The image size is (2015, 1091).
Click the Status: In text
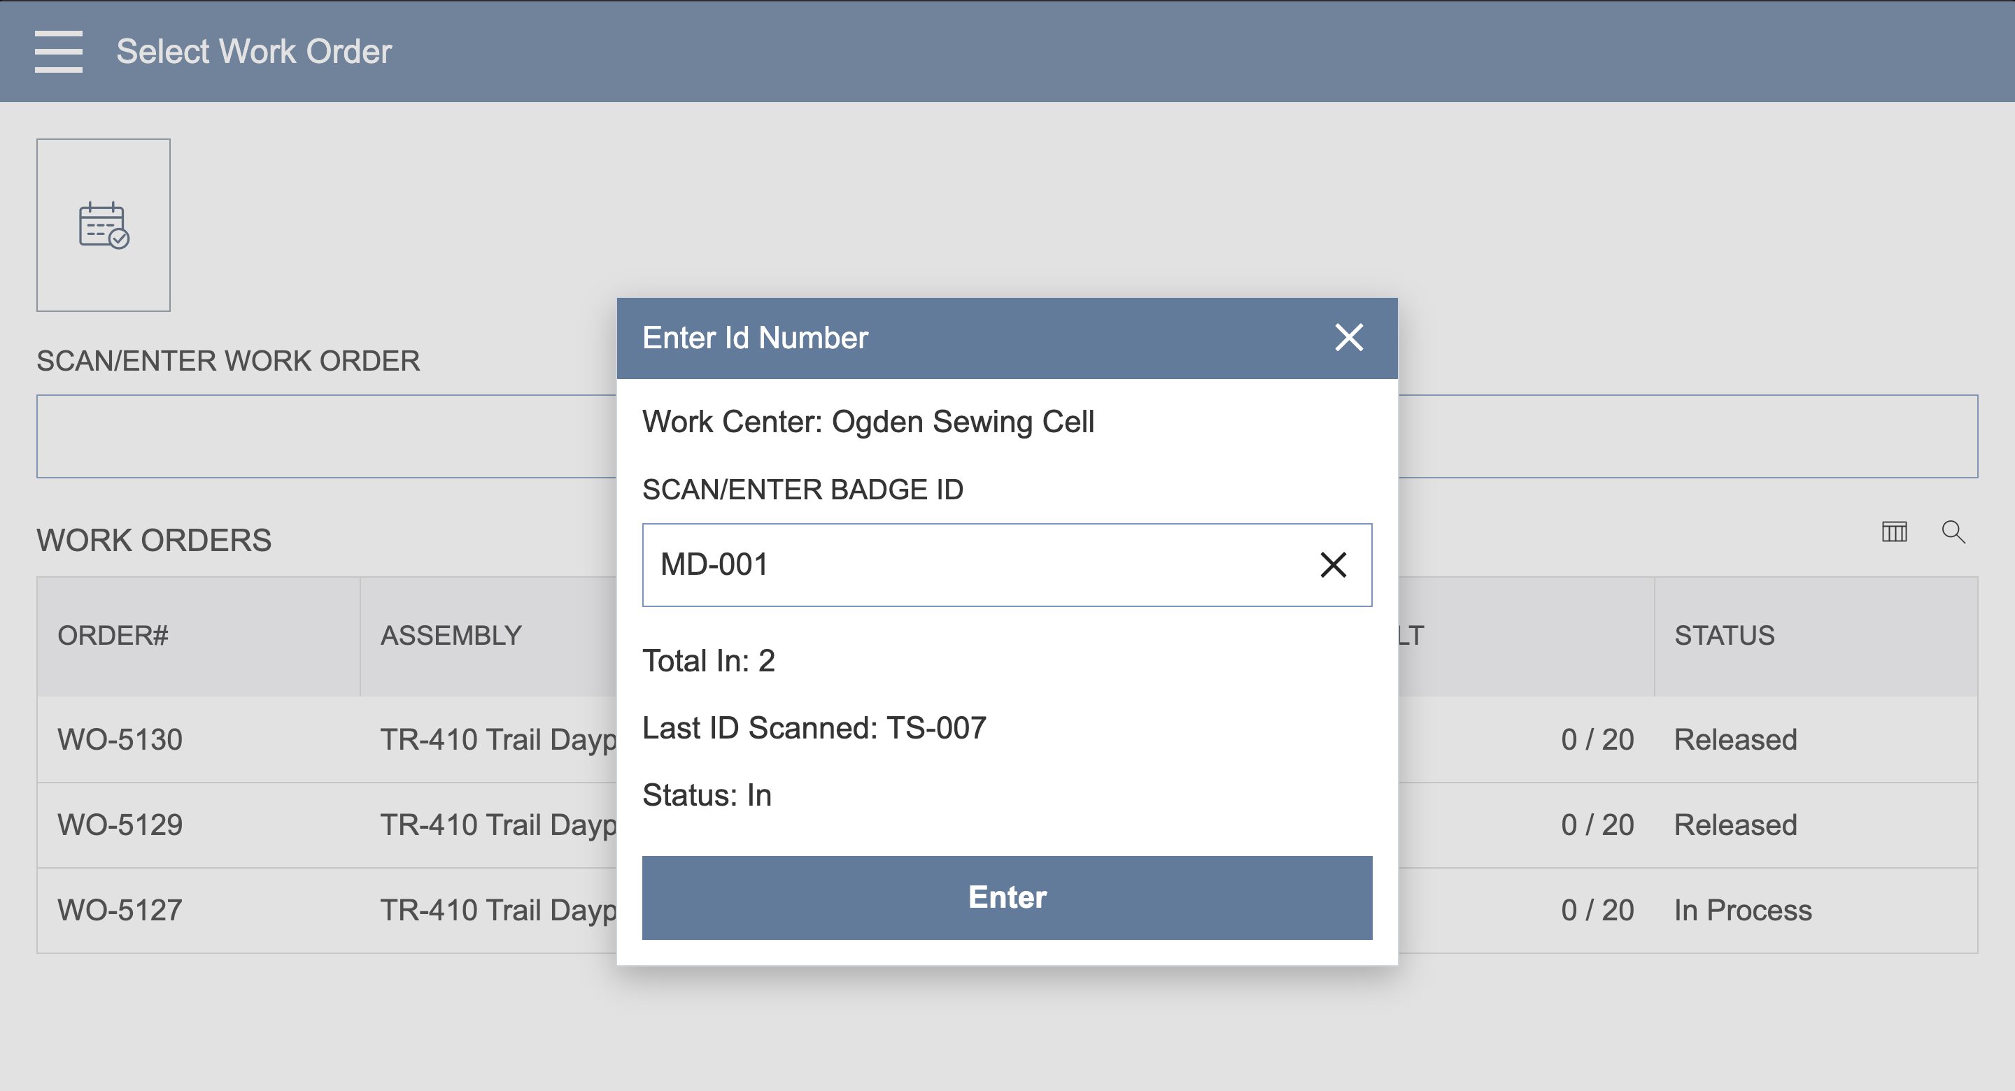click(707, 795)
